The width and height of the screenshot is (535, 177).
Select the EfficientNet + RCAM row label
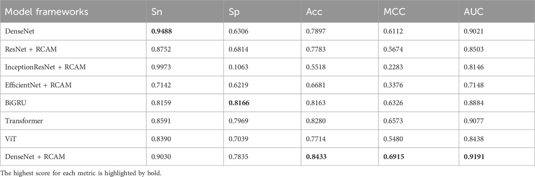[x=38, y=85]
